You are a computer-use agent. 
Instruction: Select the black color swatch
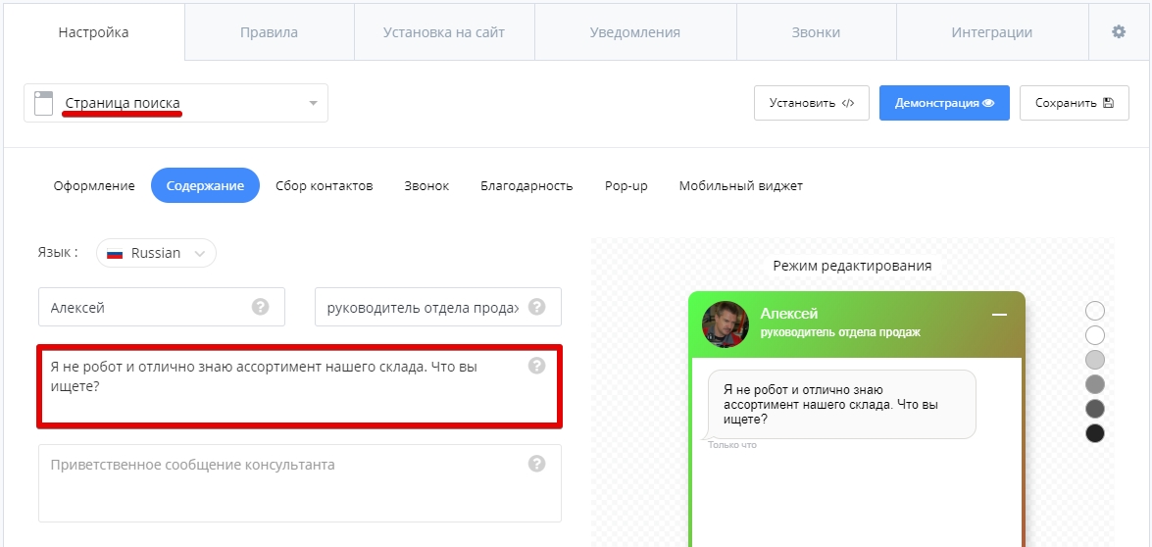pyautogui.click(x=1095, y=433)
